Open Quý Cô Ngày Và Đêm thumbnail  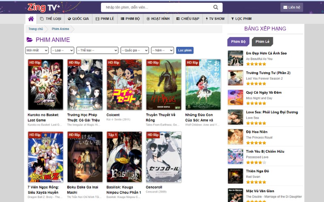click(x=236, y=97)
